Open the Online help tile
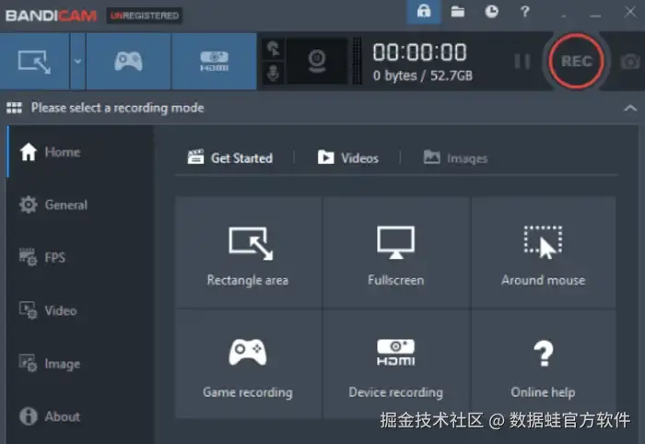The image size is (645, 444). (x=544, y=364)
